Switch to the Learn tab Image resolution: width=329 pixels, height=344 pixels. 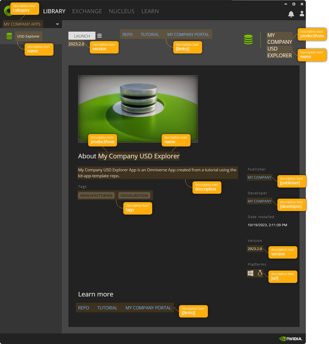click(x=150, y=11)
